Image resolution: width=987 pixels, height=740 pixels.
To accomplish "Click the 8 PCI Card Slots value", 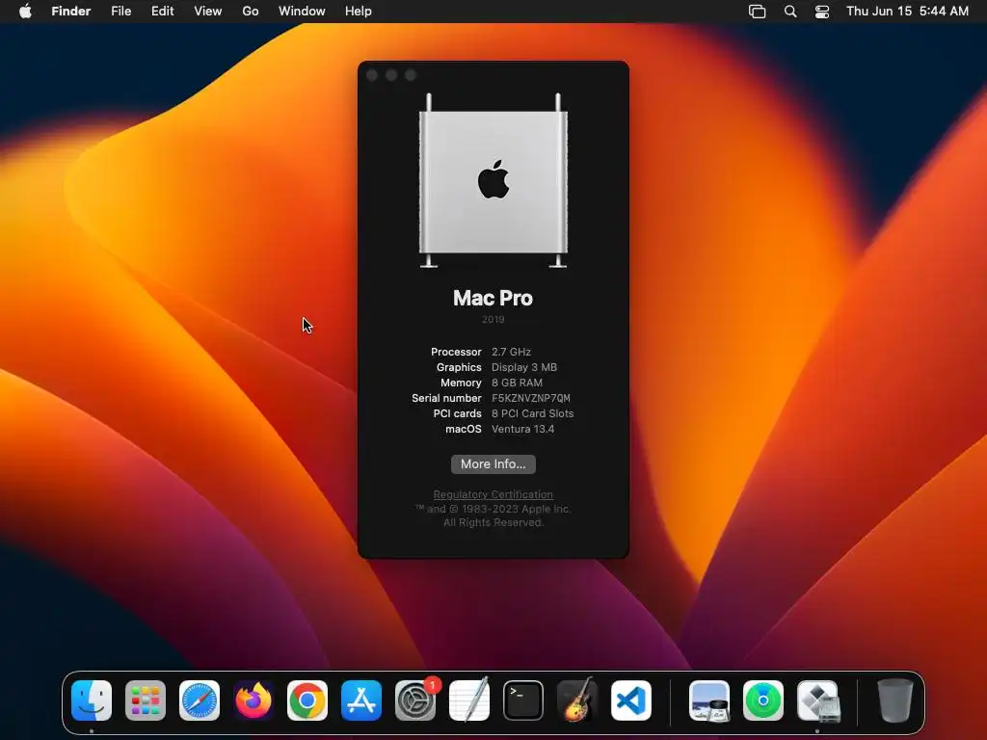I will point(532,413).
